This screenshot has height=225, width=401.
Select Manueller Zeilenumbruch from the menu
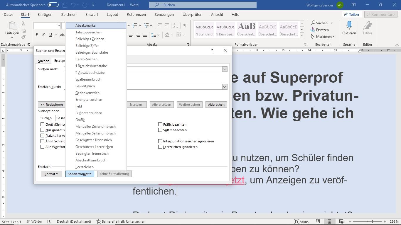pos(95,126)
